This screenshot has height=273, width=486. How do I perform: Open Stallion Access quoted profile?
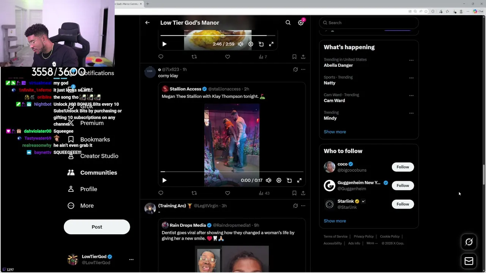pyautogui.click(x=185, y=89)
